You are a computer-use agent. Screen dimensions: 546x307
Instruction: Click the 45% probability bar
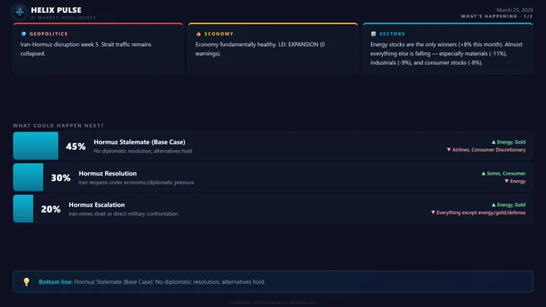click(x=35, y=146)
